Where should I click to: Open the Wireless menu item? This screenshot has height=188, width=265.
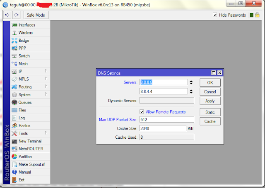click(31, 33)
